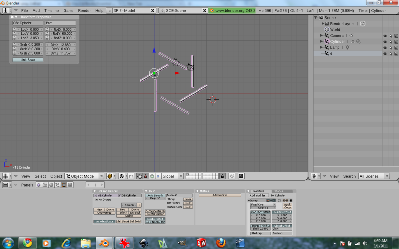The width and height of the screenshot is (399, 249).
Task: Click the Add Modifier button
Action: [x=258, y=195]
